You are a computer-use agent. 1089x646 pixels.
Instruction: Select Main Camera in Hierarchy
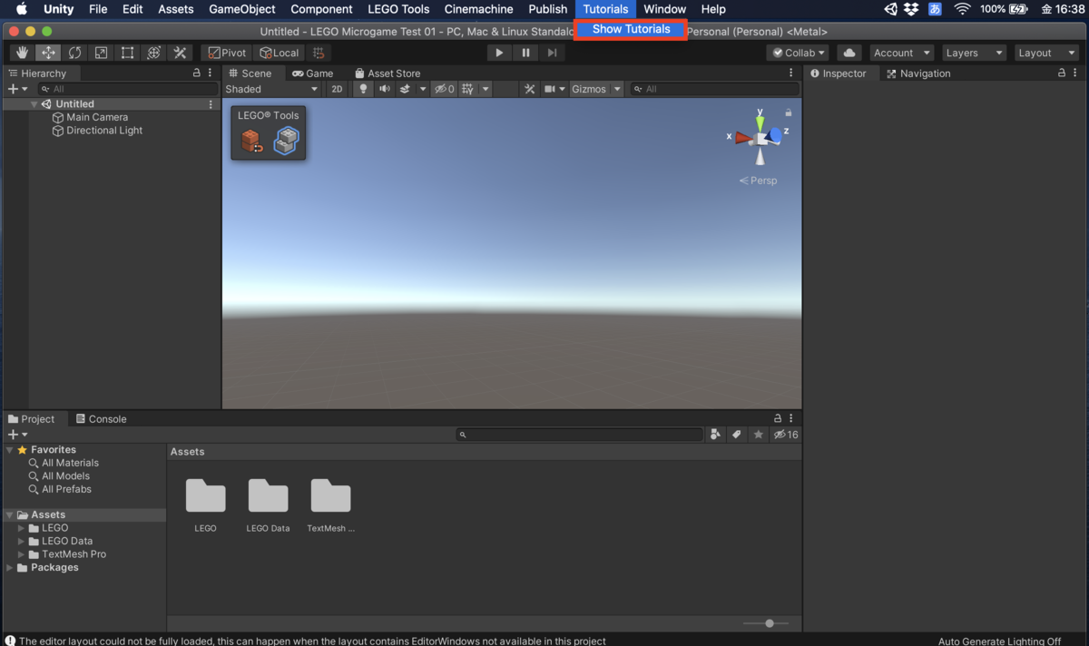point(96,117)
